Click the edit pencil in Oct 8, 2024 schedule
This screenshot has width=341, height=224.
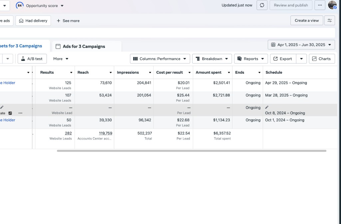pyautogui.click(x=267, y=107)
